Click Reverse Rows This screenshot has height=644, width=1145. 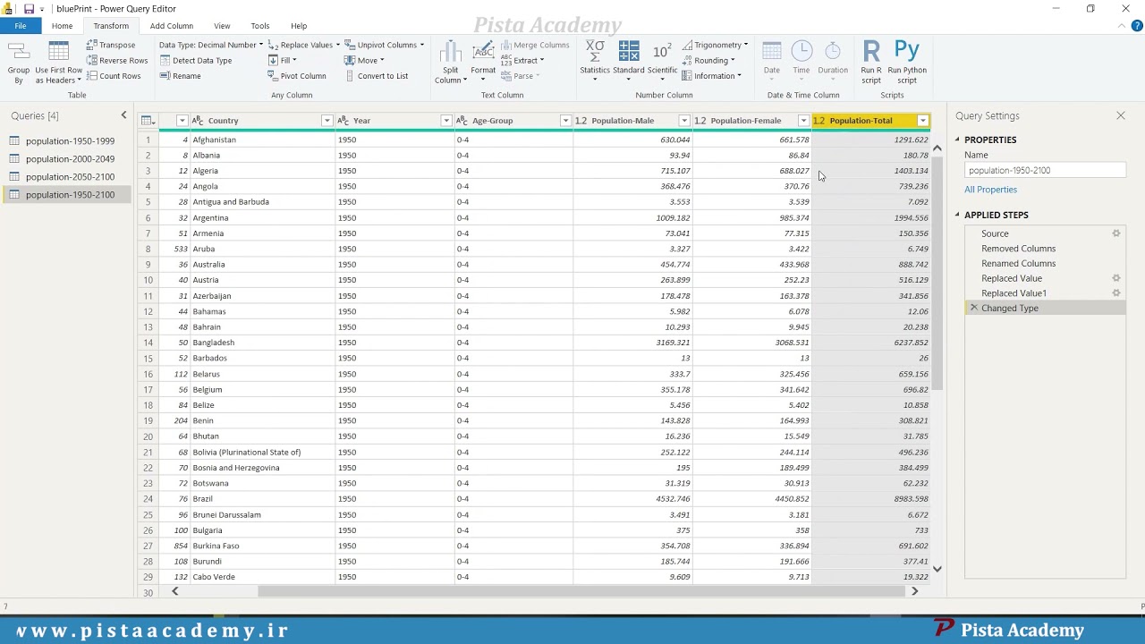pyautogui.click(x=117, y=60)
